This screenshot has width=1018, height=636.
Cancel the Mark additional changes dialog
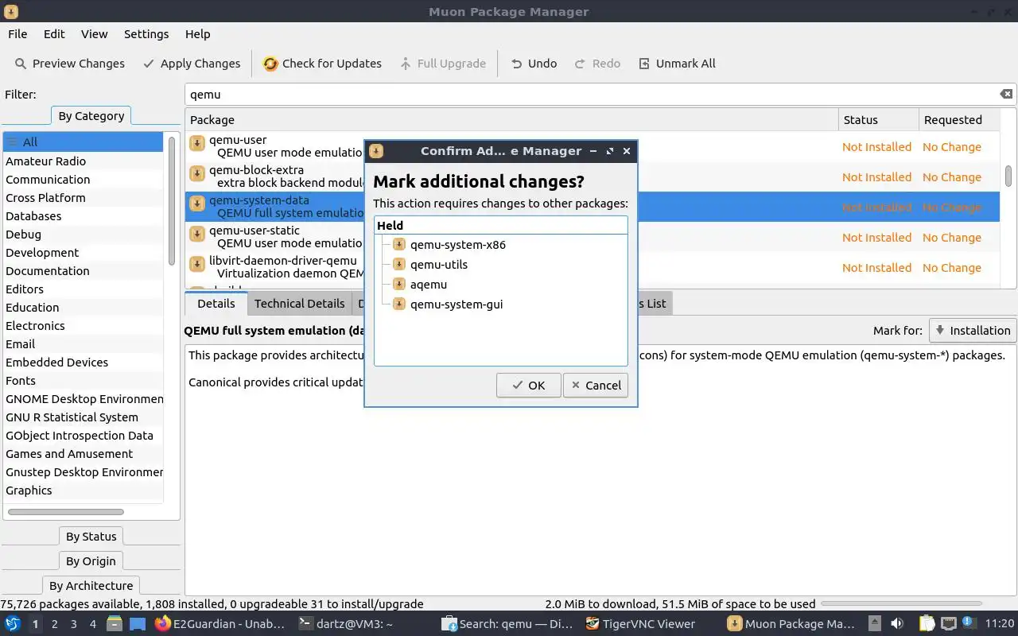pos(596,386)
